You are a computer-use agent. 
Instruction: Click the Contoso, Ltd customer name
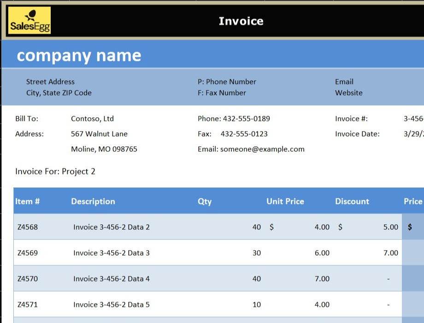92,119
